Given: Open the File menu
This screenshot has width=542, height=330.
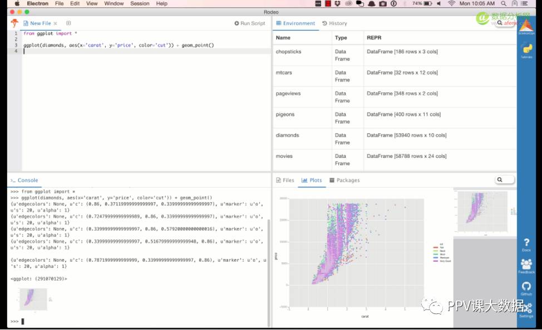Looking at the screenshot, I should click(x=59, y=3).
